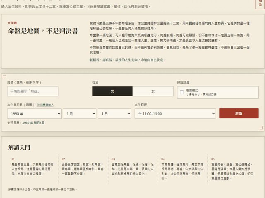
Task: Open the 午 11:00–13:00 birth hour dropdown
Action: click(175, 114)
